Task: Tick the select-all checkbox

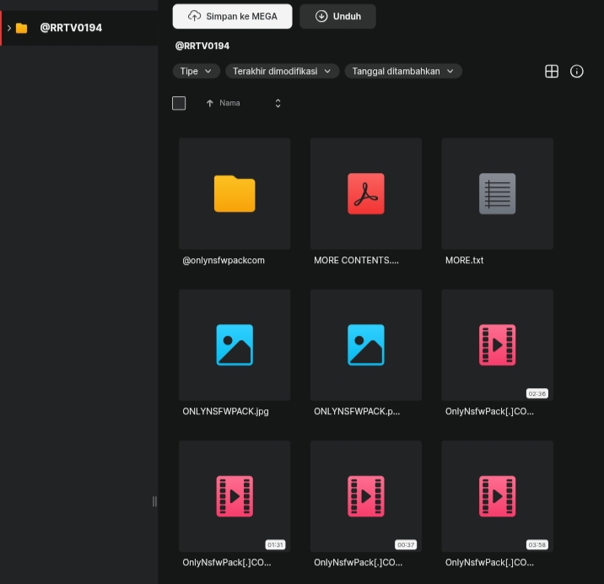Action: 179,103
